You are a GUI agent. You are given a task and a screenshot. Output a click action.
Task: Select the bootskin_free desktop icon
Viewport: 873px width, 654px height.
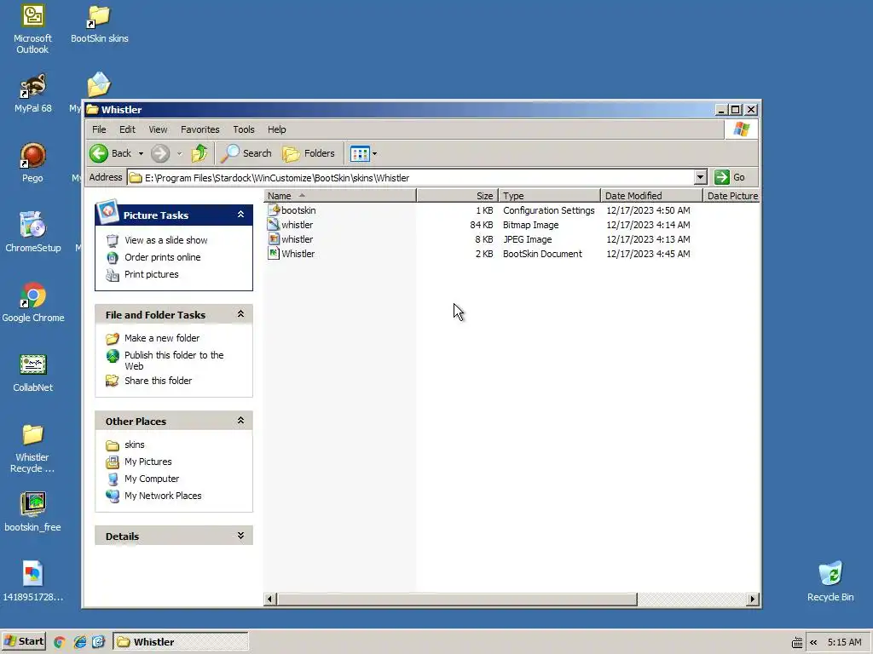(x=33, y=512)
